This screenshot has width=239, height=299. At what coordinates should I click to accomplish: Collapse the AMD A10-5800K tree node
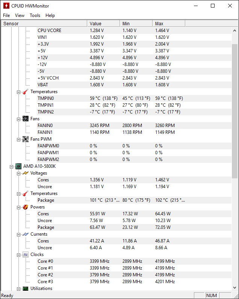(11, 167)
